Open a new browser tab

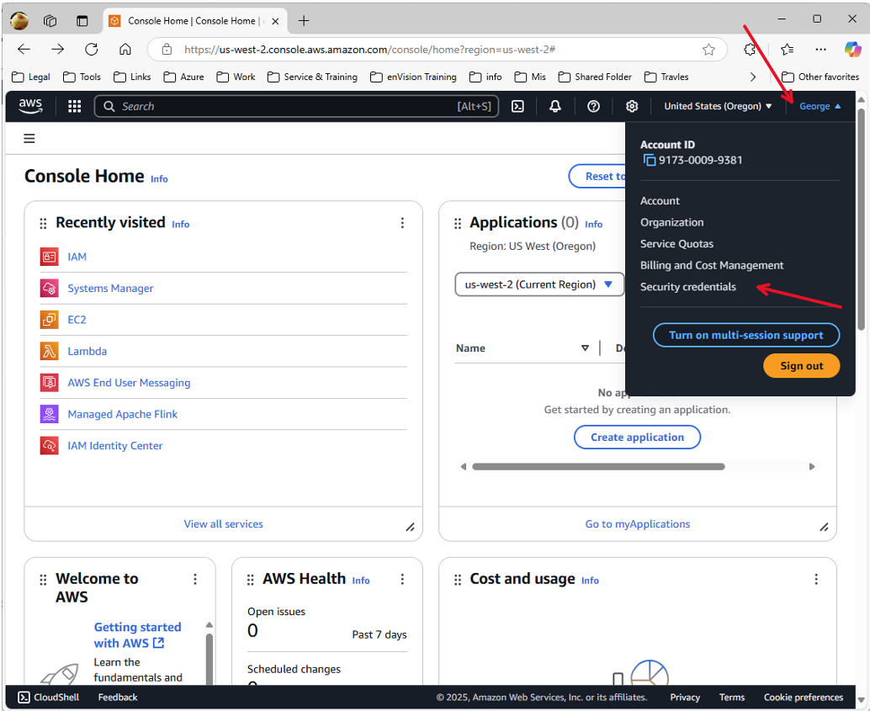pyautogui.click(x=304, y=21)
